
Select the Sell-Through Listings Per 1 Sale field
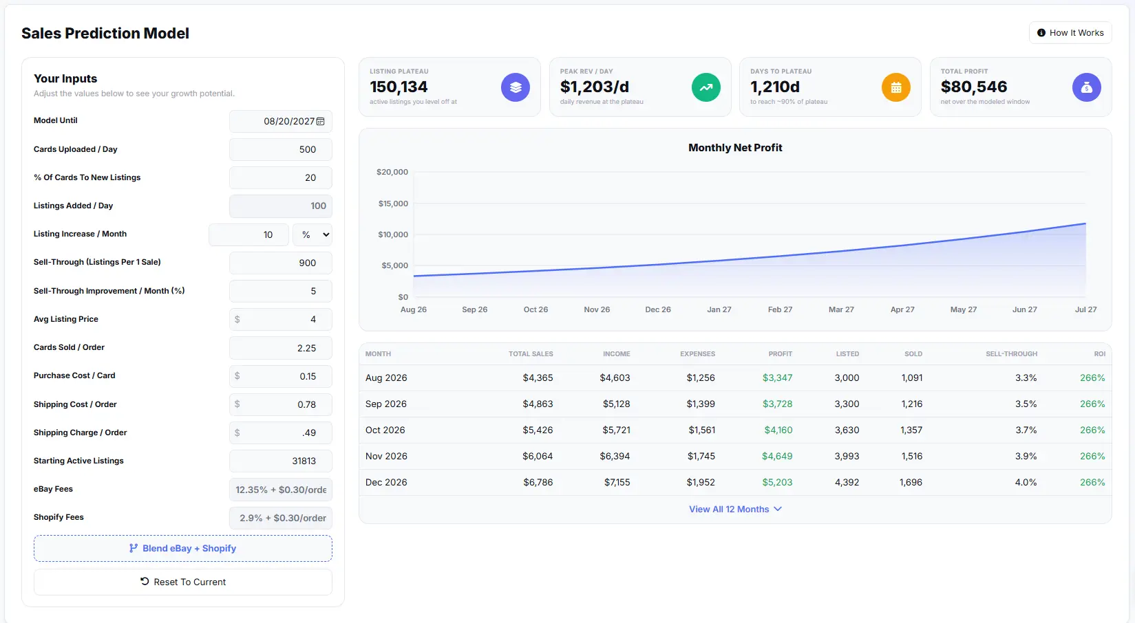tap(281, 263)
